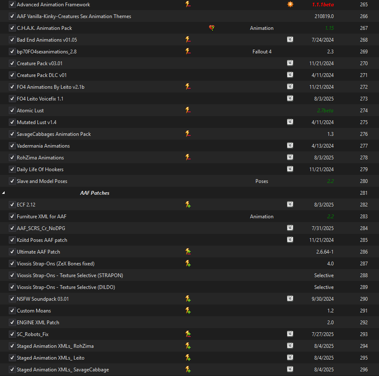The height and width of the screenshot is (376, 379).
Task: Select the Mutated Lust v1.4 mod name
Action: coord(37,122)
